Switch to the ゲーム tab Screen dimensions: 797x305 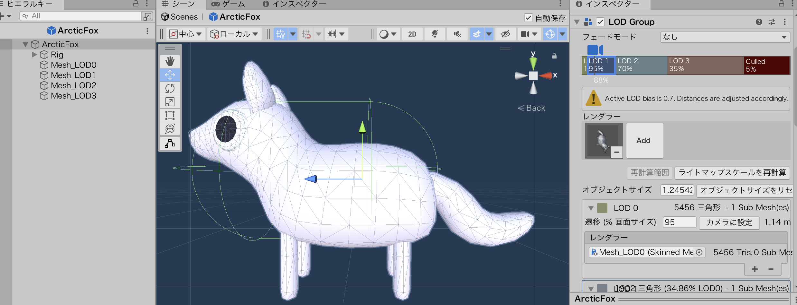click(228, 4)
